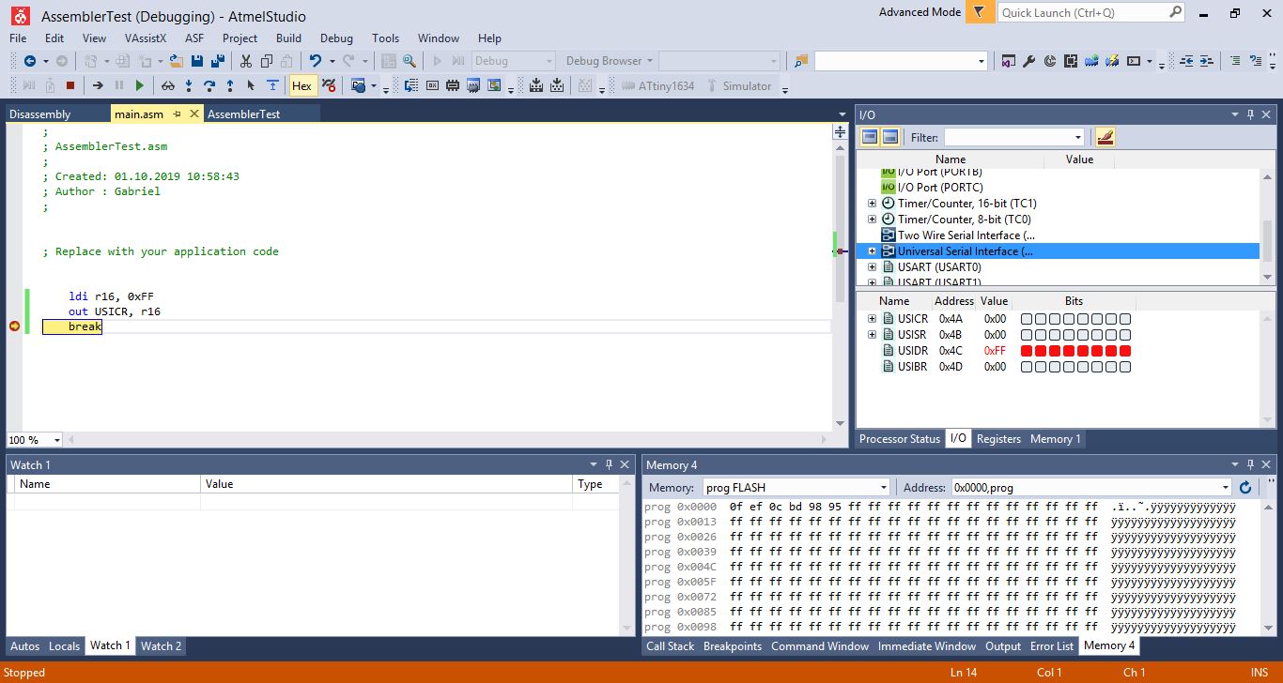Screen dimensions: 1283x683
Task: Click the breakpoint icon right of Hex
Action: (x=329, y=85)
